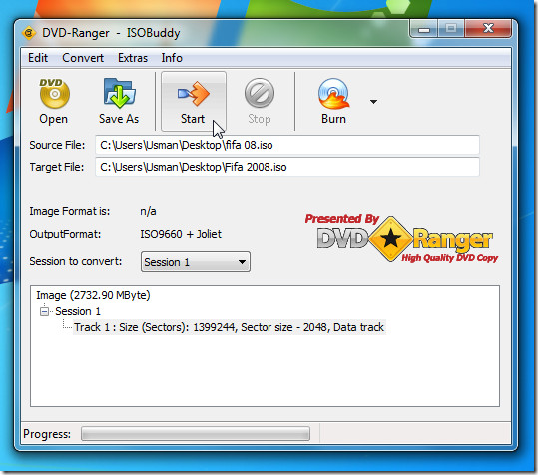Click the disabled Stop icon
This screenshot has height=475, width=538.
point(260,93)
